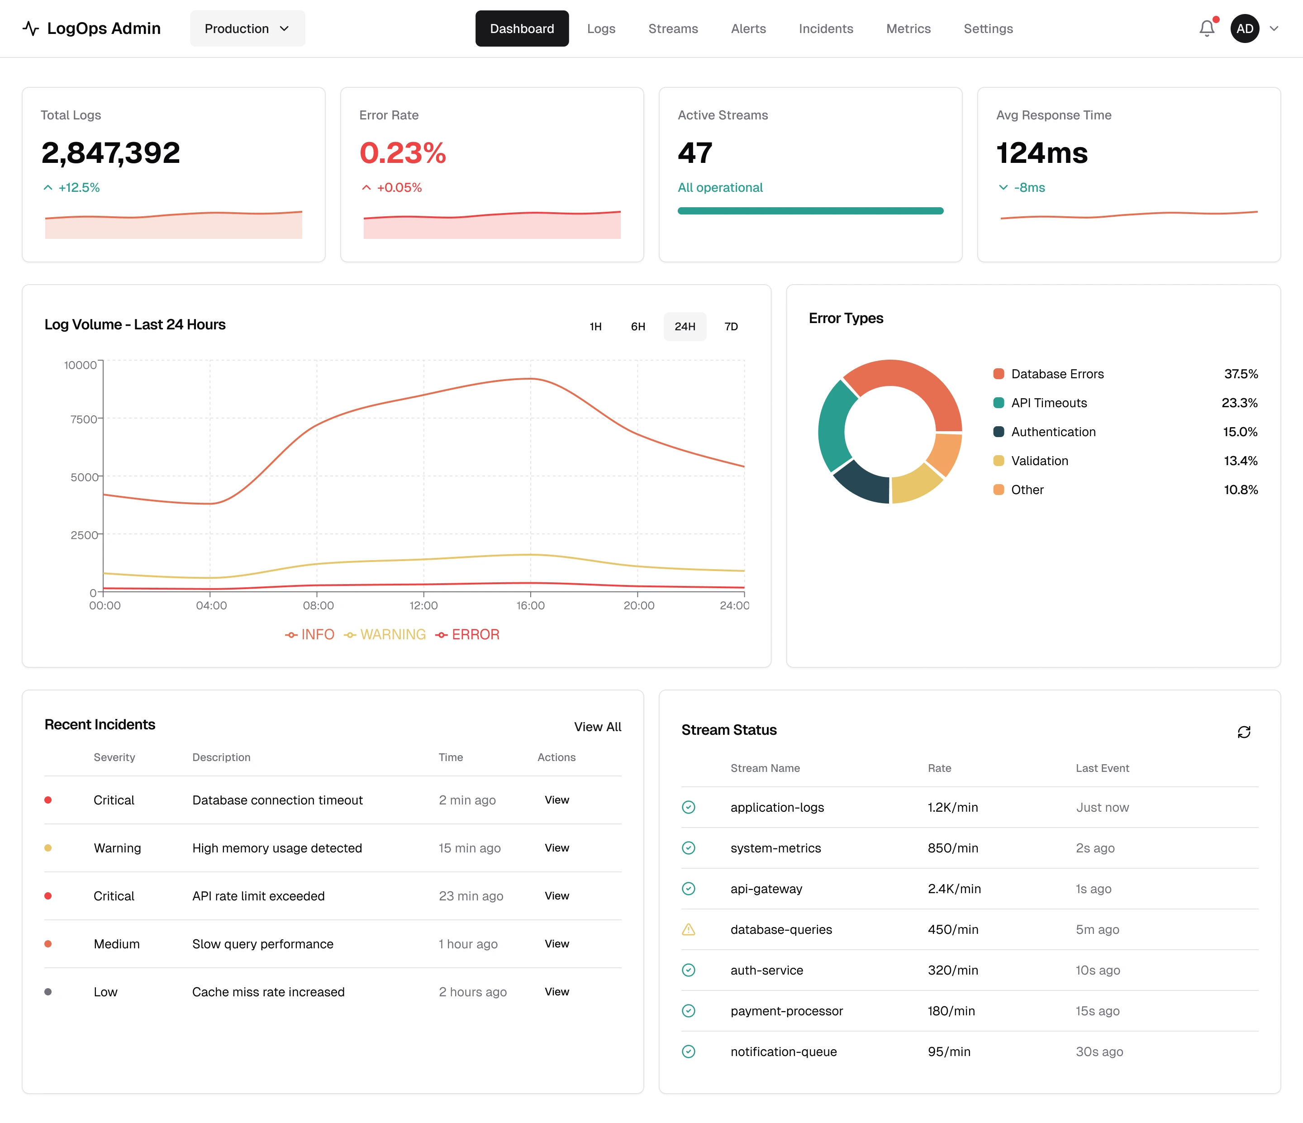
Task: Click View All recent incidents
Action: 597,726
